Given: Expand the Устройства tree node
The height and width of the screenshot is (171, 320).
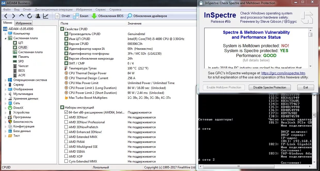Looking at the screenshot, I should 5,112.
